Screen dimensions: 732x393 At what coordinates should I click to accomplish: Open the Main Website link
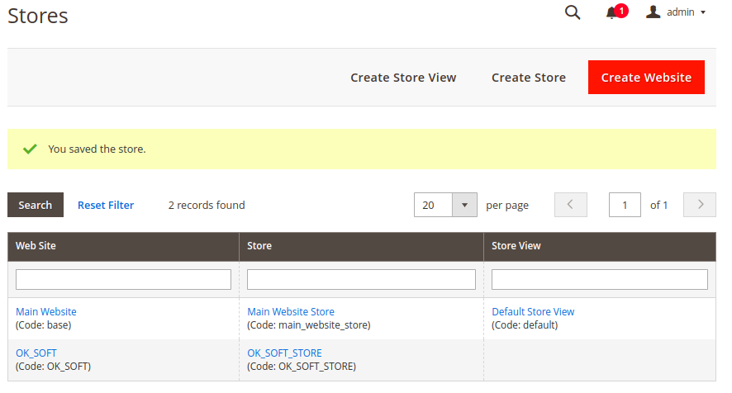tap(46, 312)
